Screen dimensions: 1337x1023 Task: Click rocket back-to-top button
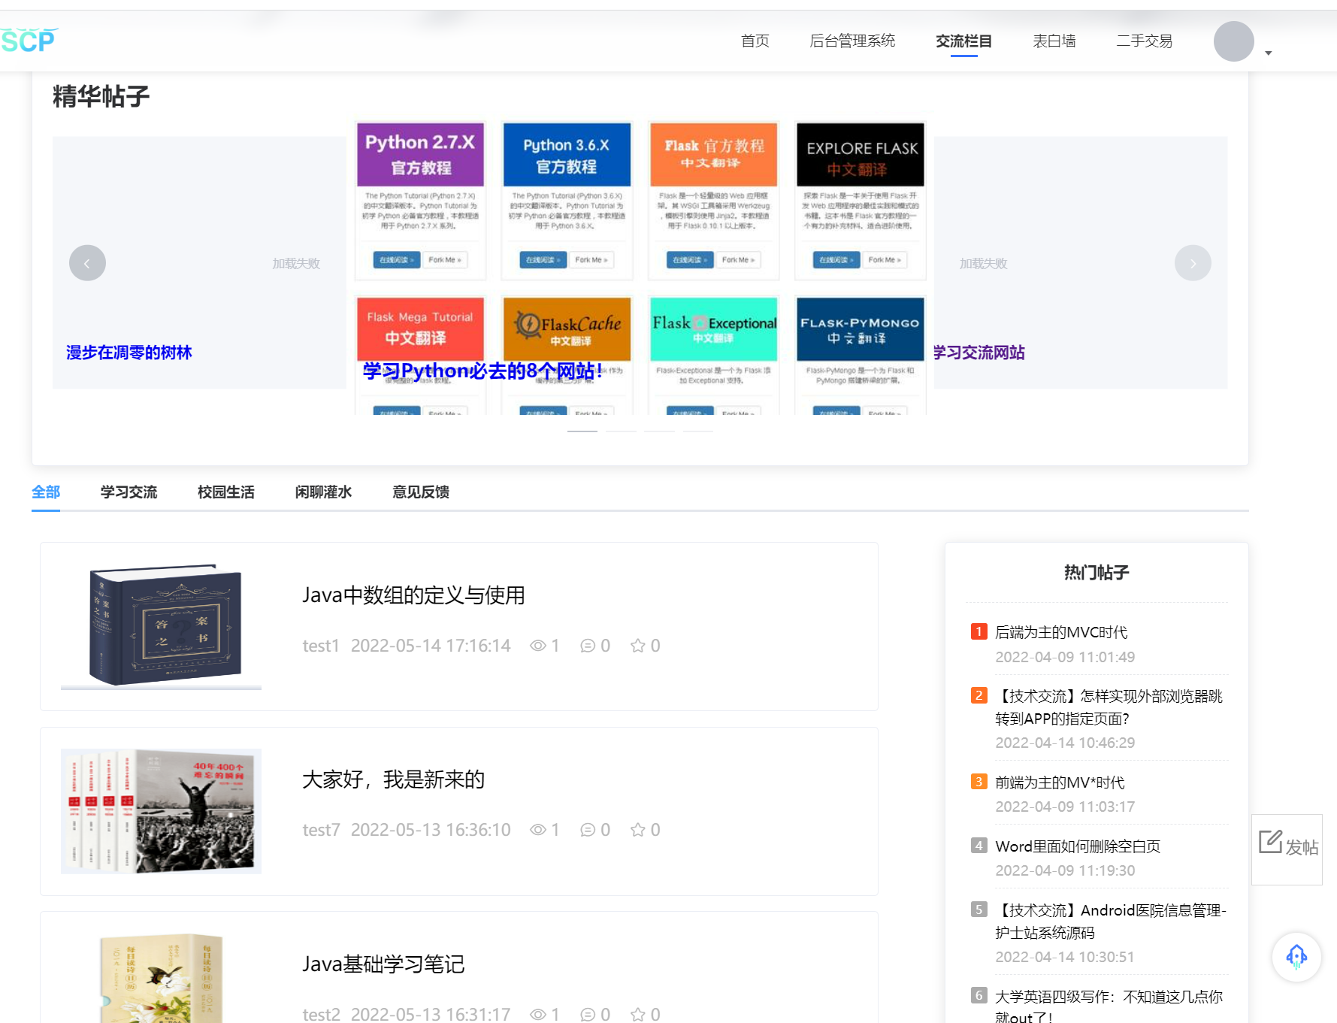pyautogui.click(x=1296, y=957)
